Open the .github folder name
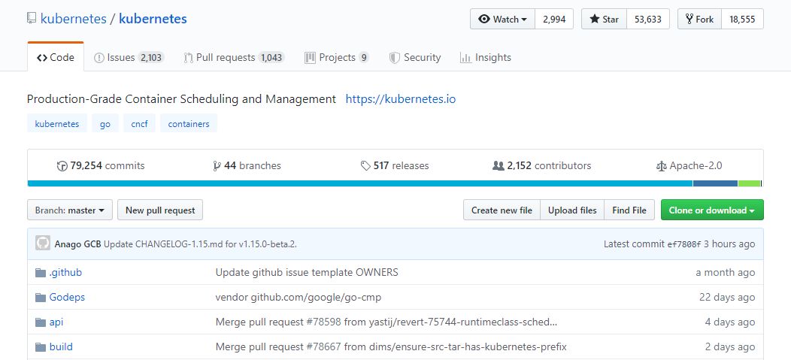 [65, 273]
